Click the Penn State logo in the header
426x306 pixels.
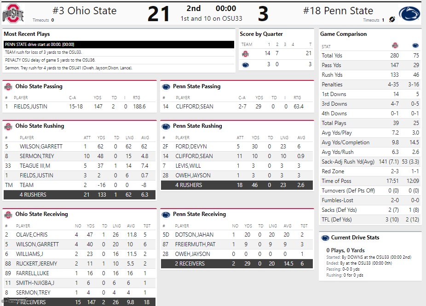[x=409, y=14]
